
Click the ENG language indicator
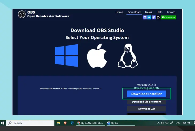coord(178,123)
